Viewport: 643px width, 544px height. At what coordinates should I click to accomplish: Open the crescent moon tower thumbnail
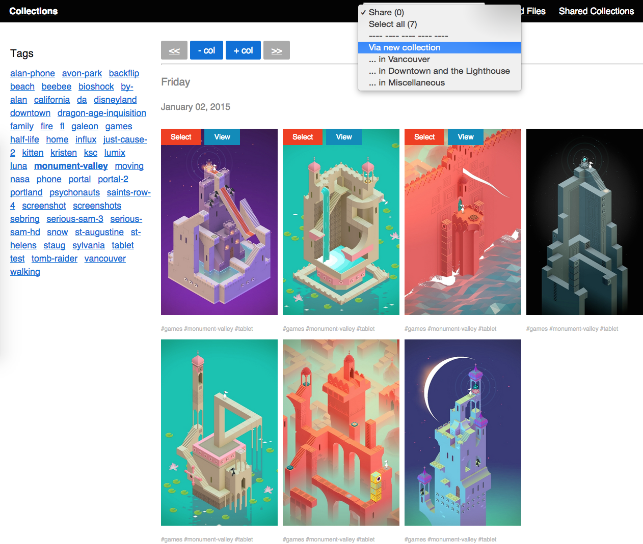point(463,433)
